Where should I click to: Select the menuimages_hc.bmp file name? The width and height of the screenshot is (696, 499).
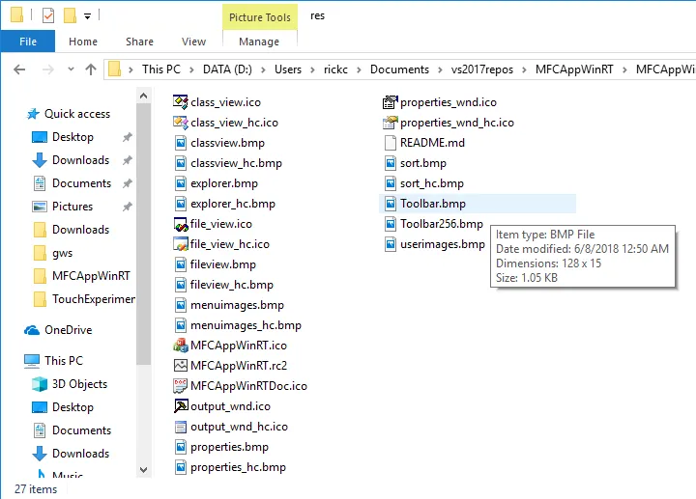[246, 325]
